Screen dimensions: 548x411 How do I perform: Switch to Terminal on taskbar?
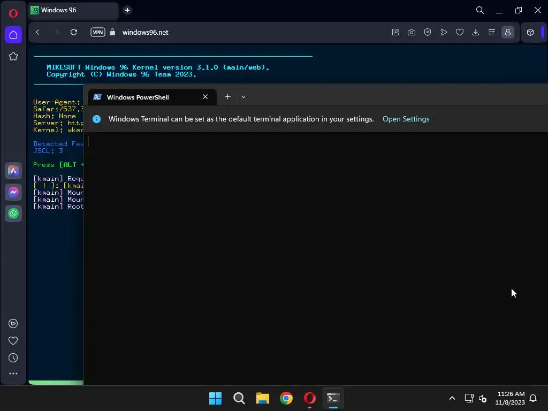(333, 398)
